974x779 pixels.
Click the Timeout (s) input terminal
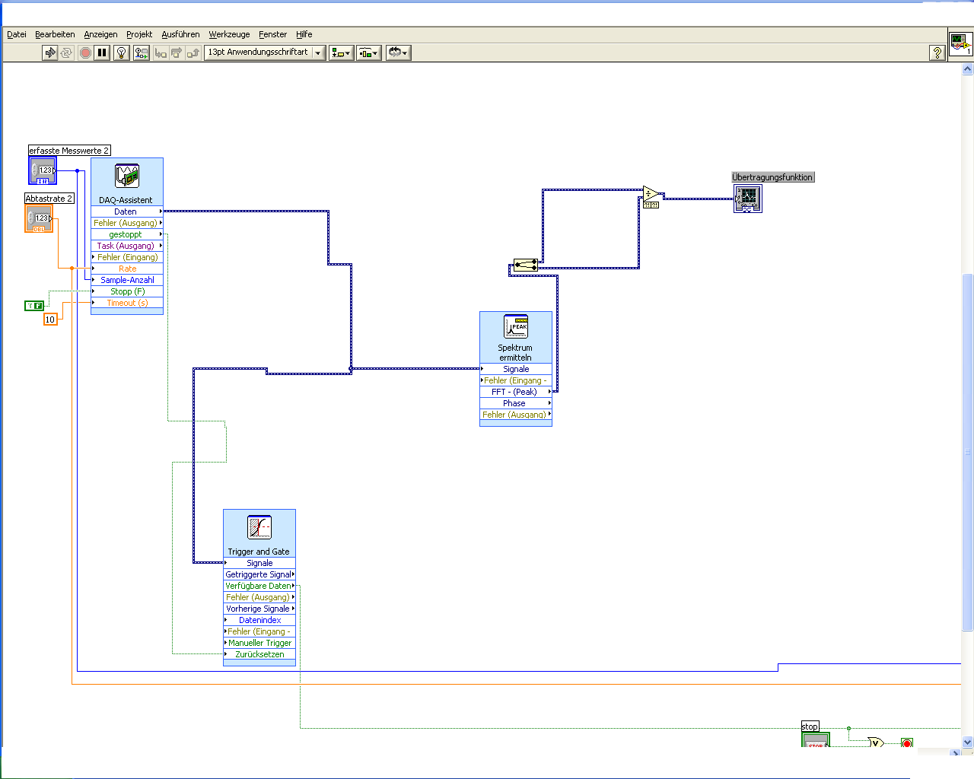127,303
